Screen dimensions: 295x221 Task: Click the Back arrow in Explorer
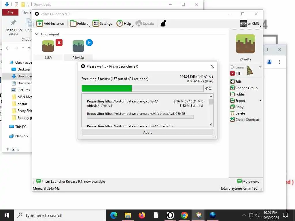[x=8, y=48]
